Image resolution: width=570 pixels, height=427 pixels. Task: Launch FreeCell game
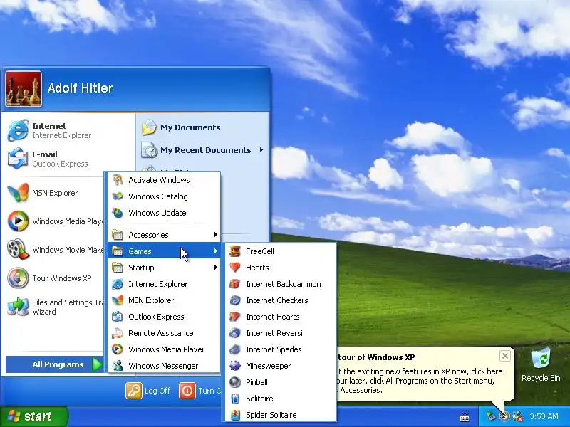(x=281, y=251)
